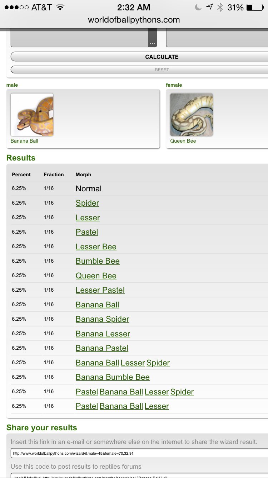This screenshot has height=478, width=268.
Task: Tap the Bluetooth icon in status bar
Action: 220,7
